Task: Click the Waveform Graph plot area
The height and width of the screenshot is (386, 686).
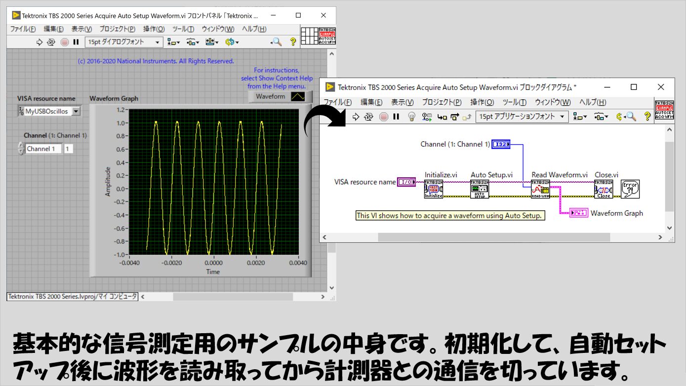Action: point(213,182)
